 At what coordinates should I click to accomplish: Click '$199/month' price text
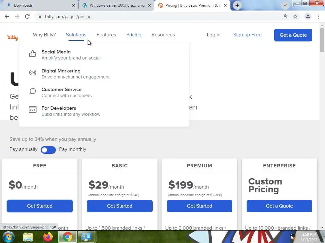click(189, 185)
